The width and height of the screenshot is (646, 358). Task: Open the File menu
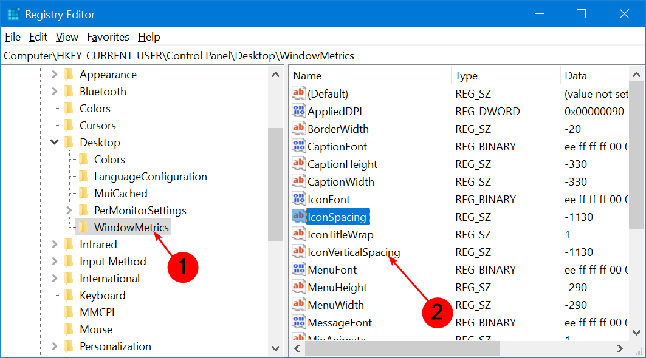tap(13, 37)
